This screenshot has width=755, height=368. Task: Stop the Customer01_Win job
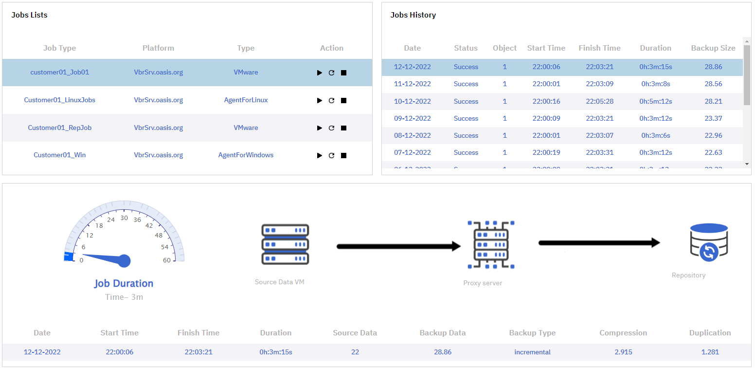pyautogui.click(x=343, y=156)
